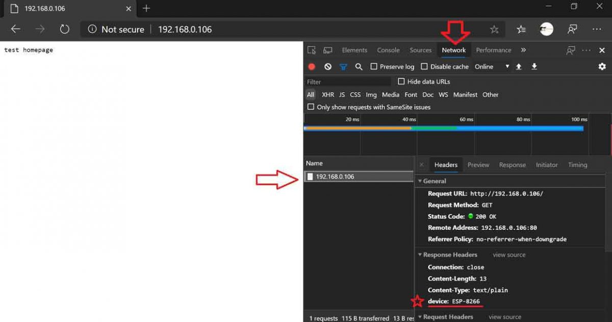Image resolution: width=612 pixels, height=322 pixels.
Task: Collapse the Response Headers section
Action: tap(420, 255)
